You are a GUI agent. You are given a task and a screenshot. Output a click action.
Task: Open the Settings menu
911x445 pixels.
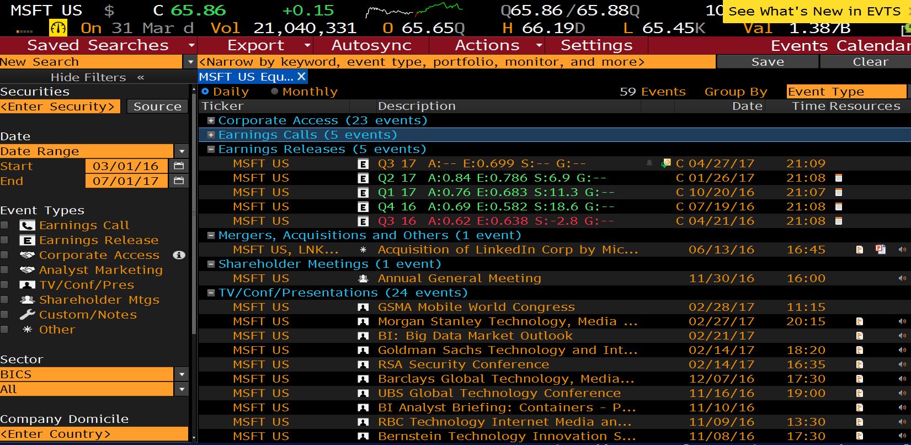596,45
